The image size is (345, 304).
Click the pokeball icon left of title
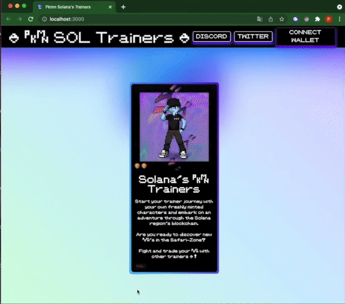[x=14, y=38]
